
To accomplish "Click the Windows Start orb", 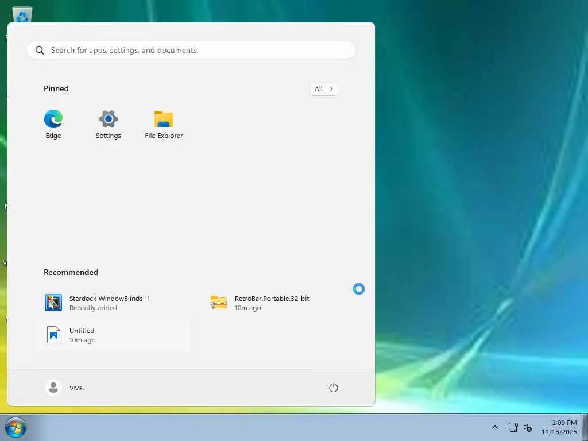I will point(16,427).
